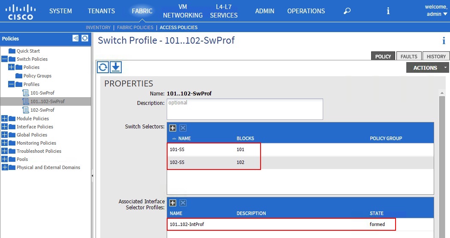Switch to the HISTORY tab

436,57
